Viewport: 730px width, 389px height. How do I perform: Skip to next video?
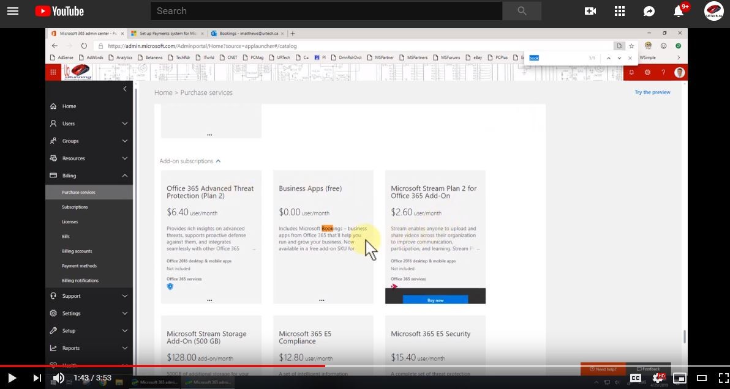[x=37, y=378]
